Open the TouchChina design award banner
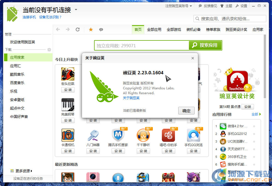This screenshot has height=186, width=272. [237, 84]
